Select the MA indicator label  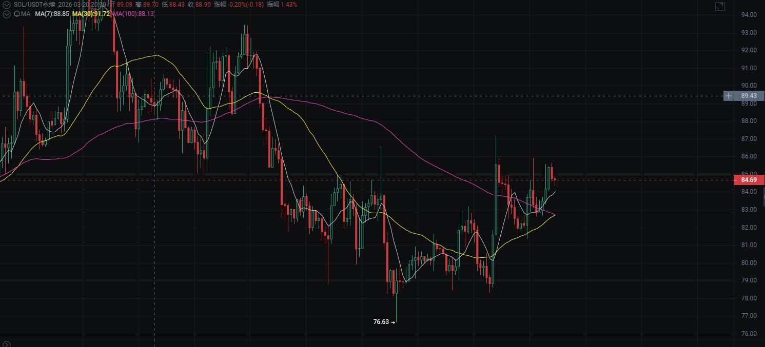[26, 14]
